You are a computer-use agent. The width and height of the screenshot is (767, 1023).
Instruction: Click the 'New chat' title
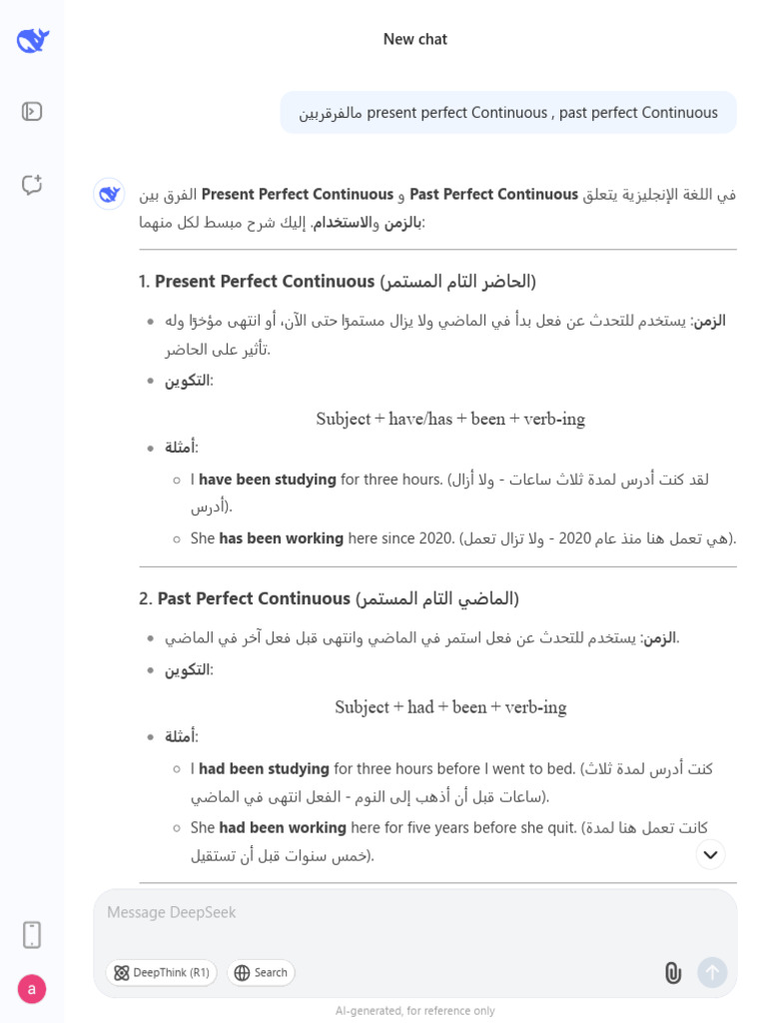415,39
